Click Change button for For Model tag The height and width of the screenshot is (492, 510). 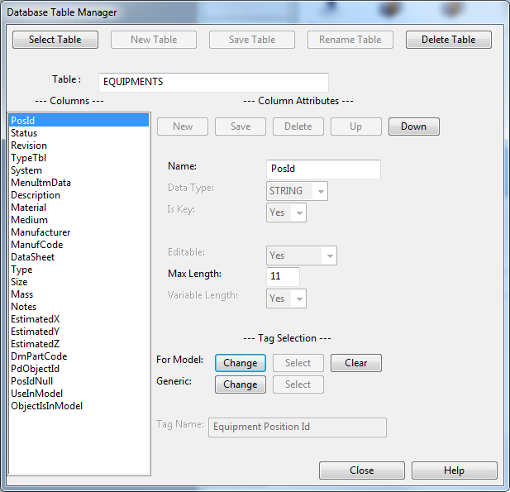coord(240,363)
